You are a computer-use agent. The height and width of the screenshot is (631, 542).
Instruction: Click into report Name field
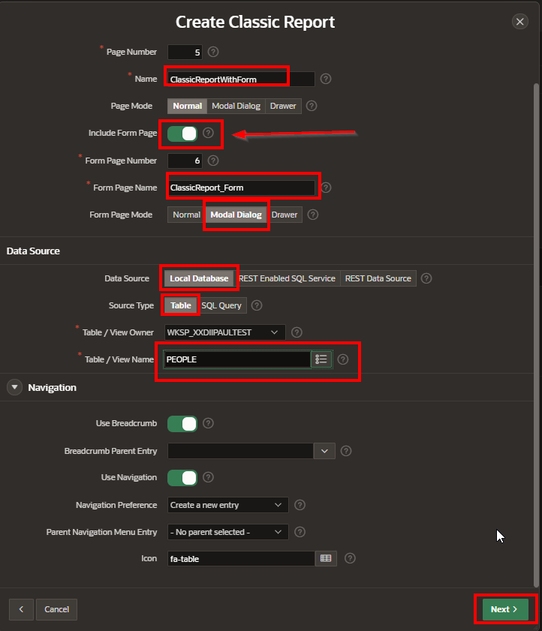pos(241,80)
